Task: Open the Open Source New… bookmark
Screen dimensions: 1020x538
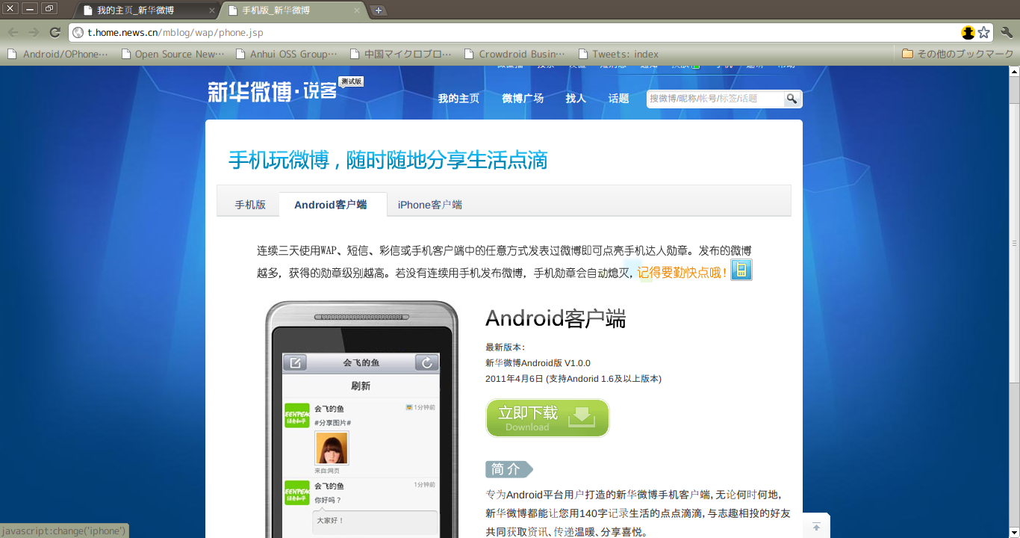Action: point(173,54)
